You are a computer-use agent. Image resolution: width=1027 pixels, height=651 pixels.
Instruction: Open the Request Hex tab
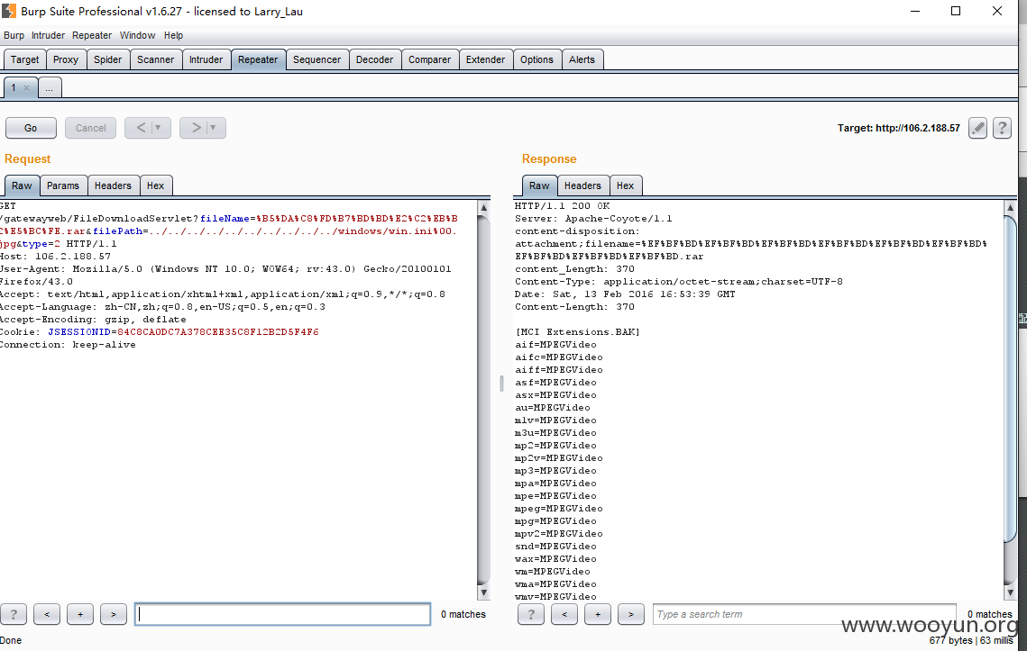(155, 185)
